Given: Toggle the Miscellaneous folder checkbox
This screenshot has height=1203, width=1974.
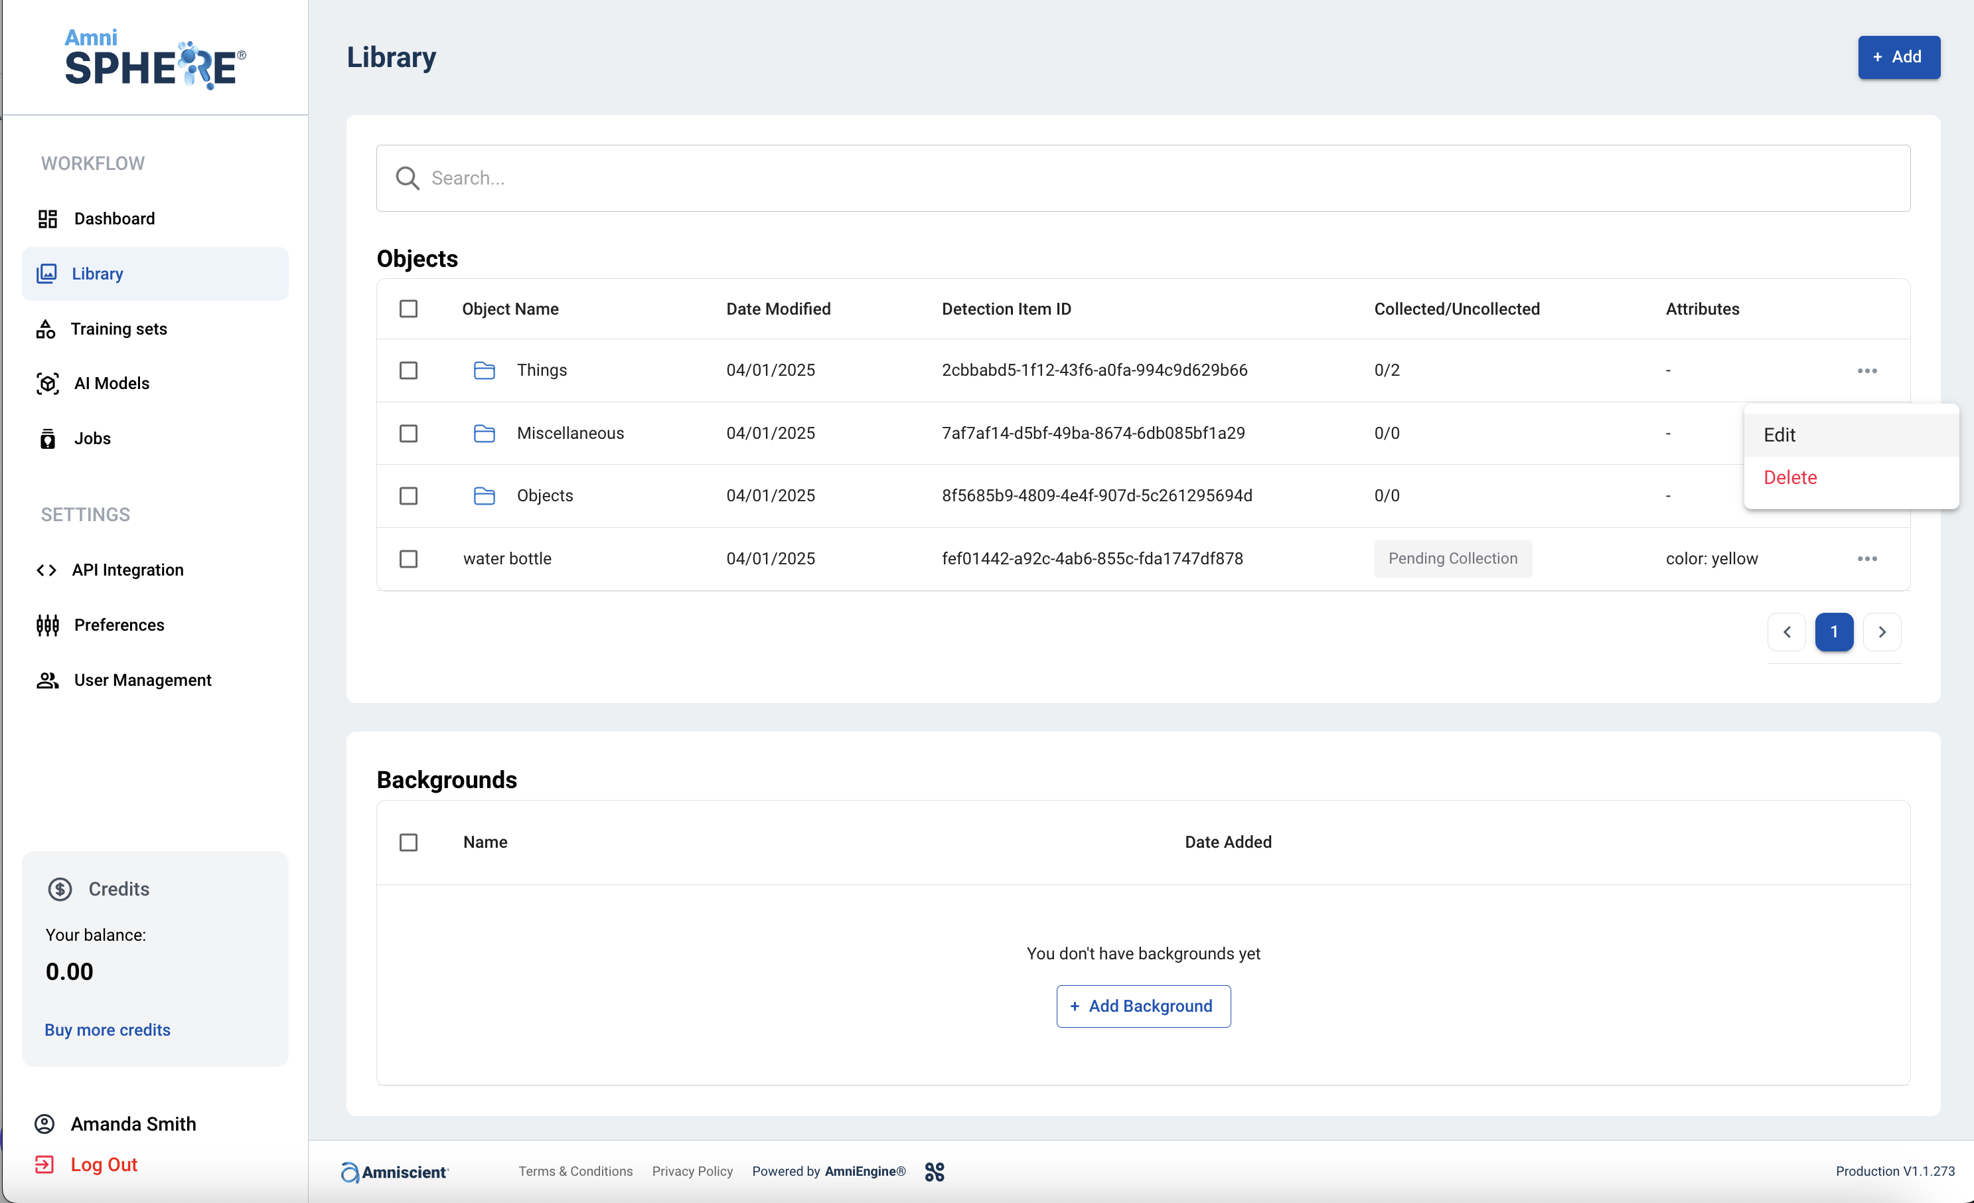Looking at the screenshot, I should click(409, 434).
